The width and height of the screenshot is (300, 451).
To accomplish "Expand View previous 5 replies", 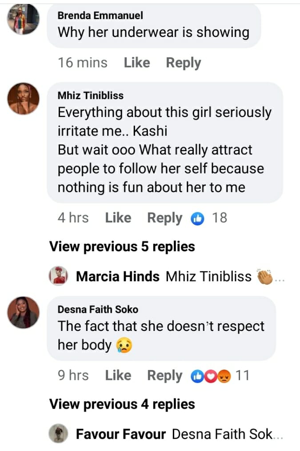I will [122, 246].
